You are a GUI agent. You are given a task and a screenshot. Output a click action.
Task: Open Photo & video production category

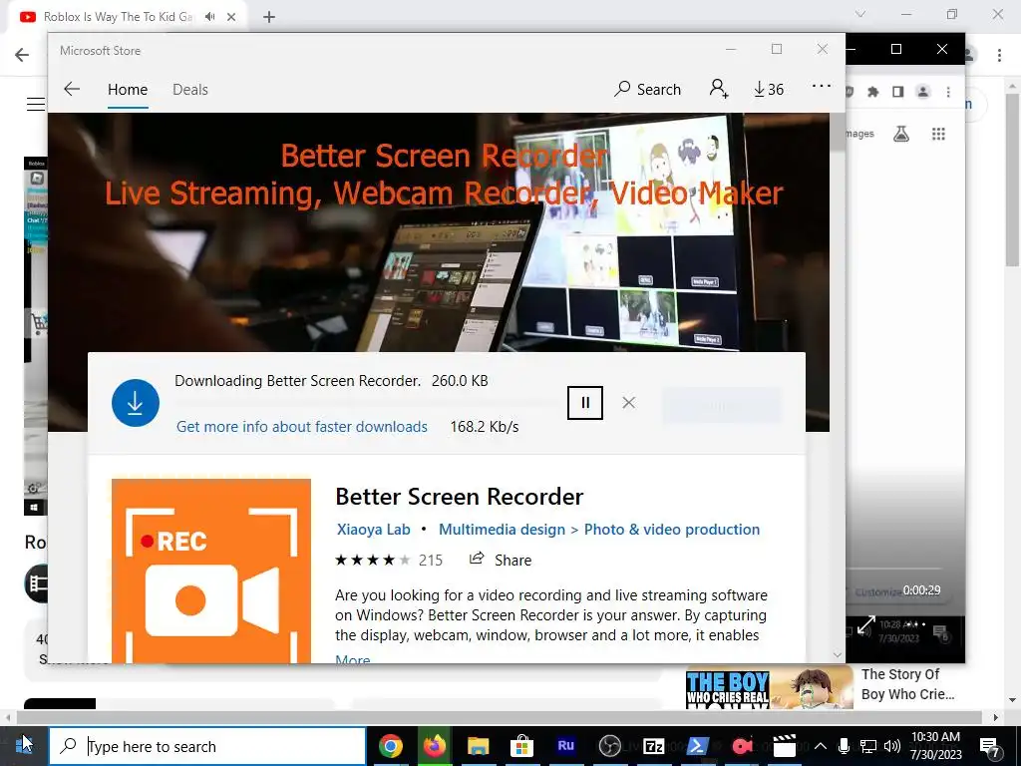pos(671,530)
